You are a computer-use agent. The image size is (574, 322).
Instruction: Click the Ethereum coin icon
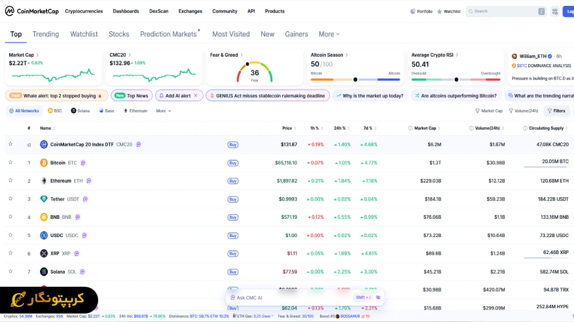pyautogui.click(x=44, y=181)
